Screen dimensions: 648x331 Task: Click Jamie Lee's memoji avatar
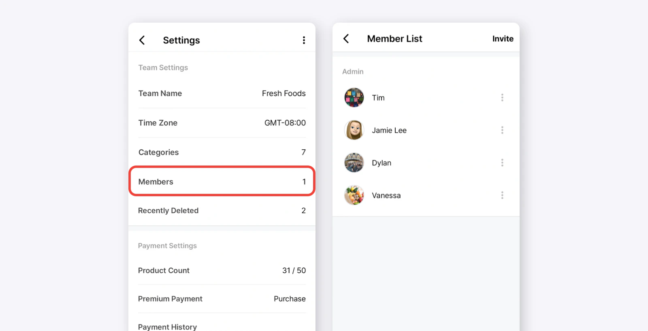click(x=354, y=130)
